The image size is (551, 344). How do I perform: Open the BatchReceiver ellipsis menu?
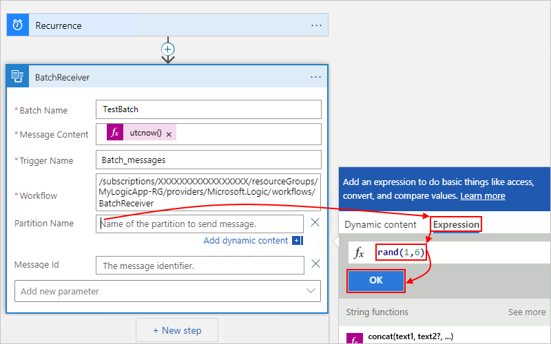tap(315, 77)
